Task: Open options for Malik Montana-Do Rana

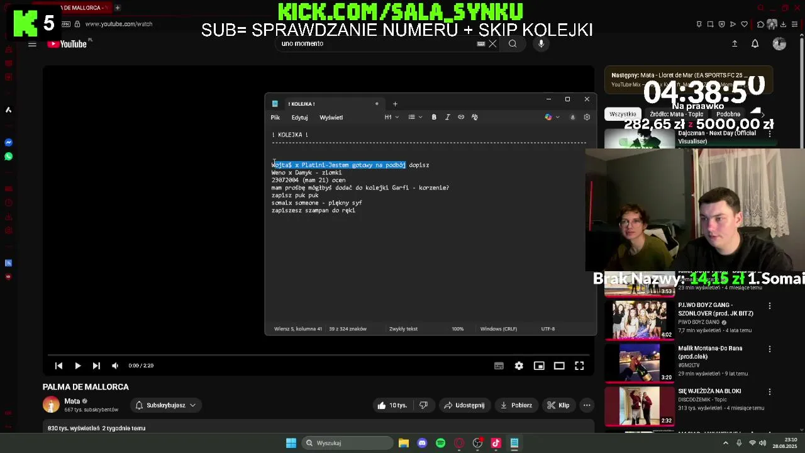Action: [769, 349]
